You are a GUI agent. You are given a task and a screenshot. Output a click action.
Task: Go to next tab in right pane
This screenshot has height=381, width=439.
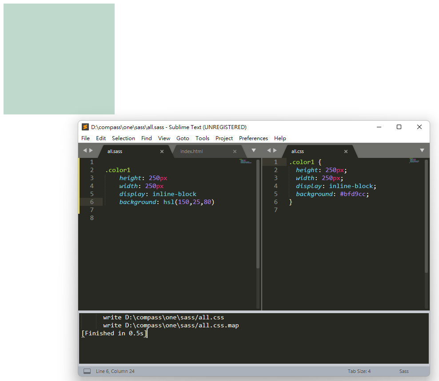coord(275,150)
